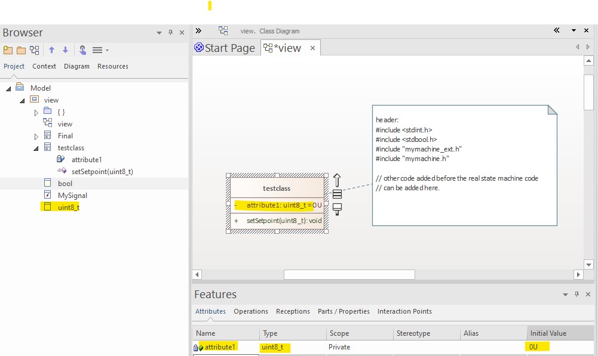The height and width of the screenshot is (356, 598).
Task: Click the features list icon next to testclass
Action: pos(337,193)
